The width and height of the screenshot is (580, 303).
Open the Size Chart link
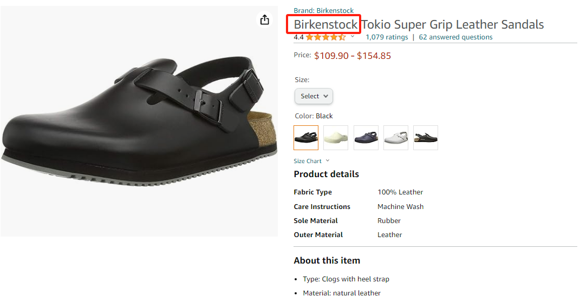(308, 161)
